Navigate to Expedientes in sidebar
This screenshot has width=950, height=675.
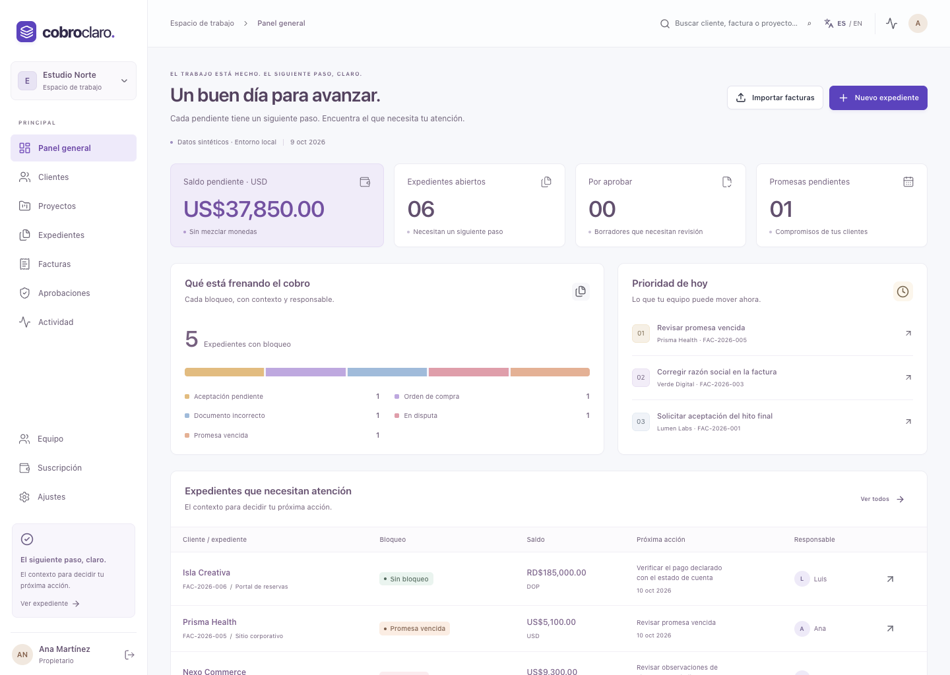tap(73, 235)
